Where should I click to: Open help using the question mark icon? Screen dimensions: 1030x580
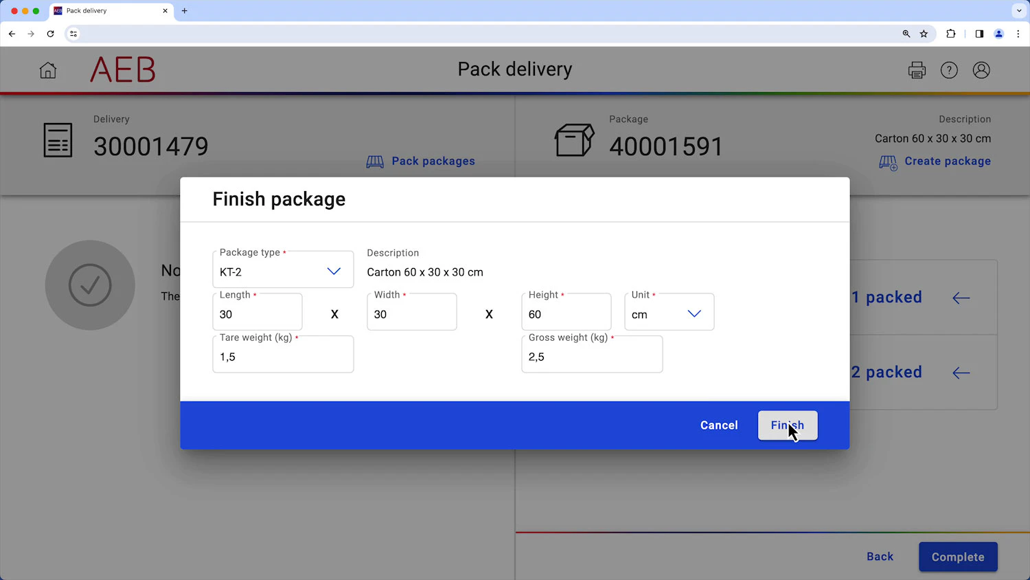click(x=949, y=69)
